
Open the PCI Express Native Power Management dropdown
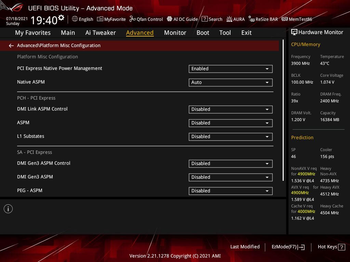[230, 69]
